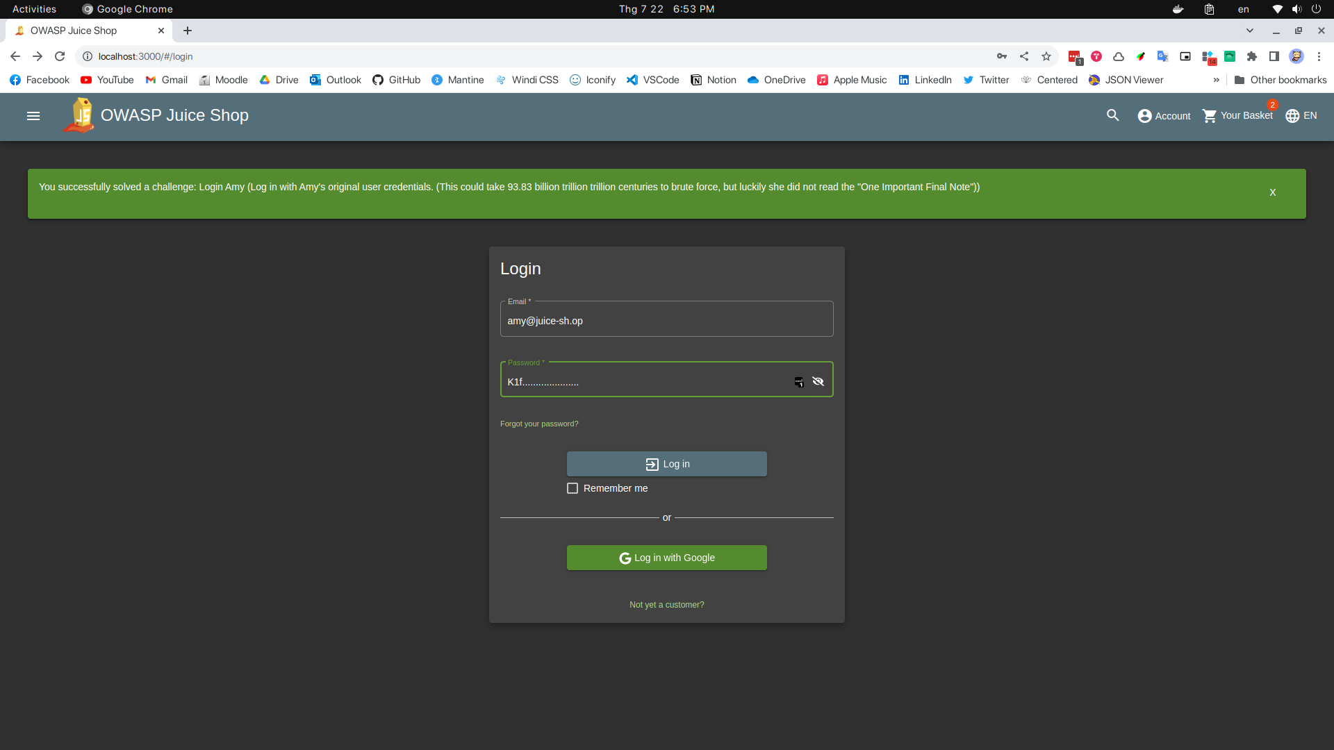
Task: Open the VSCode bookmark
Action: [652, 80]
